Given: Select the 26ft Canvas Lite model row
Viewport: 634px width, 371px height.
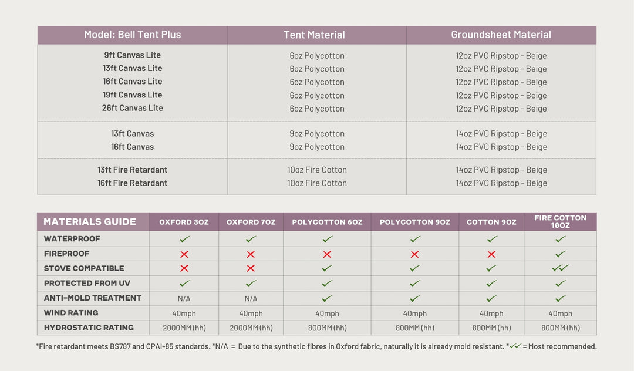Looking at the screenshot, I should [x=133, y=108].
